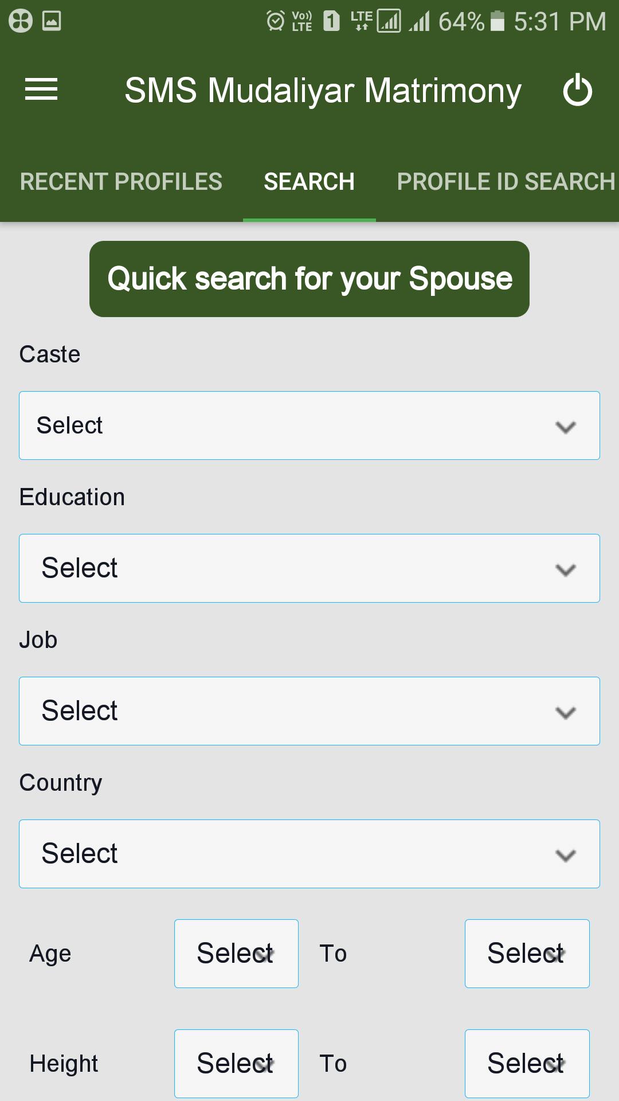Switch to the Recent Profiles tab

tap(121, 182)
